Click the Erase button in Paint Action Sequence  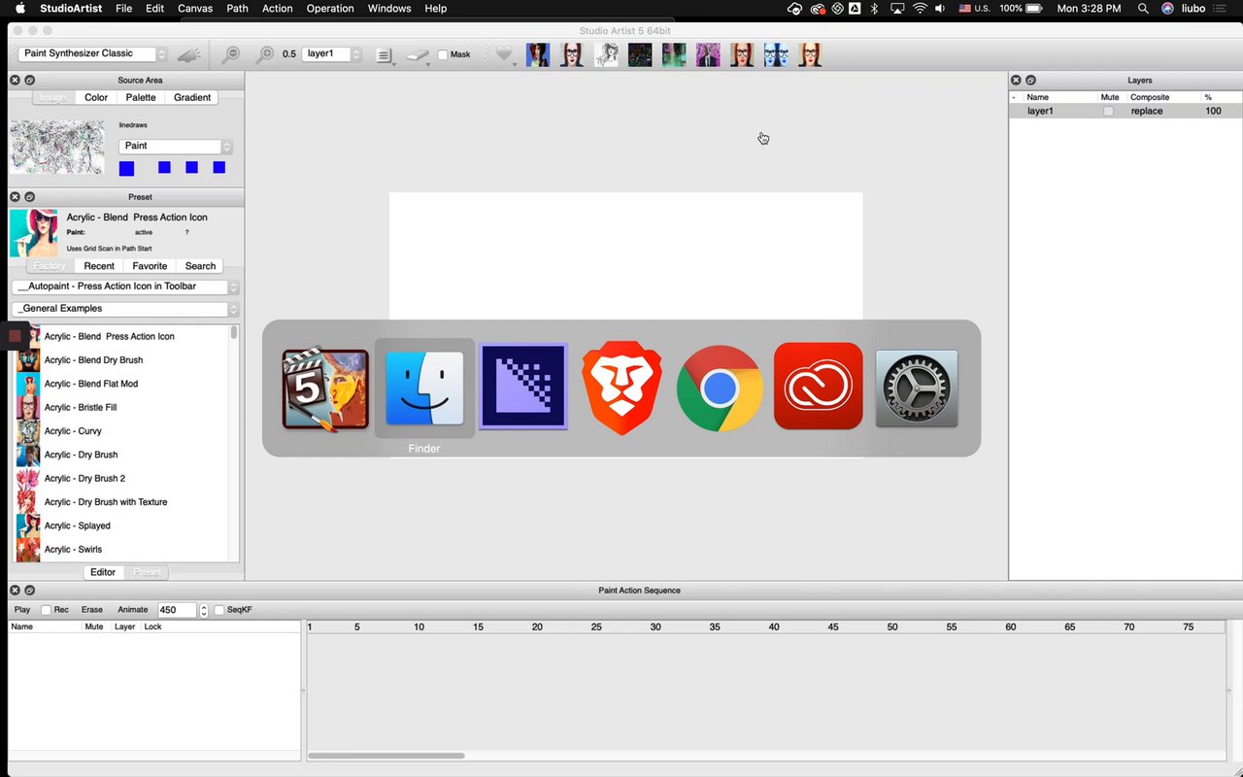(92, 610)
